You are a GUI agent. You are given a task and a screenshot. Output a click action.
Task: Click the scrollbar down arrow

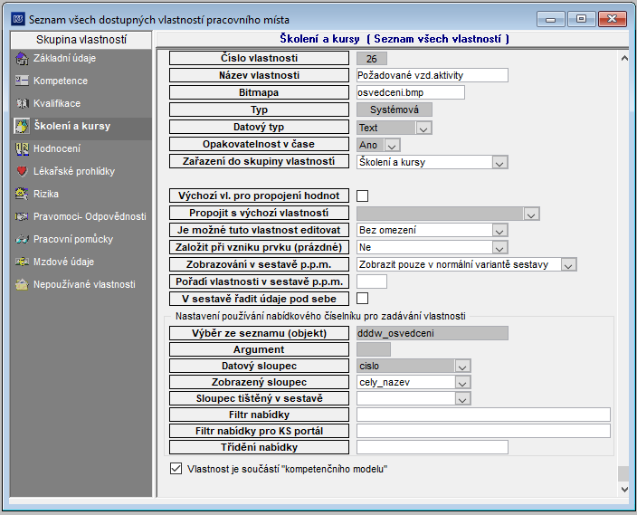click(x=624, y=490)
